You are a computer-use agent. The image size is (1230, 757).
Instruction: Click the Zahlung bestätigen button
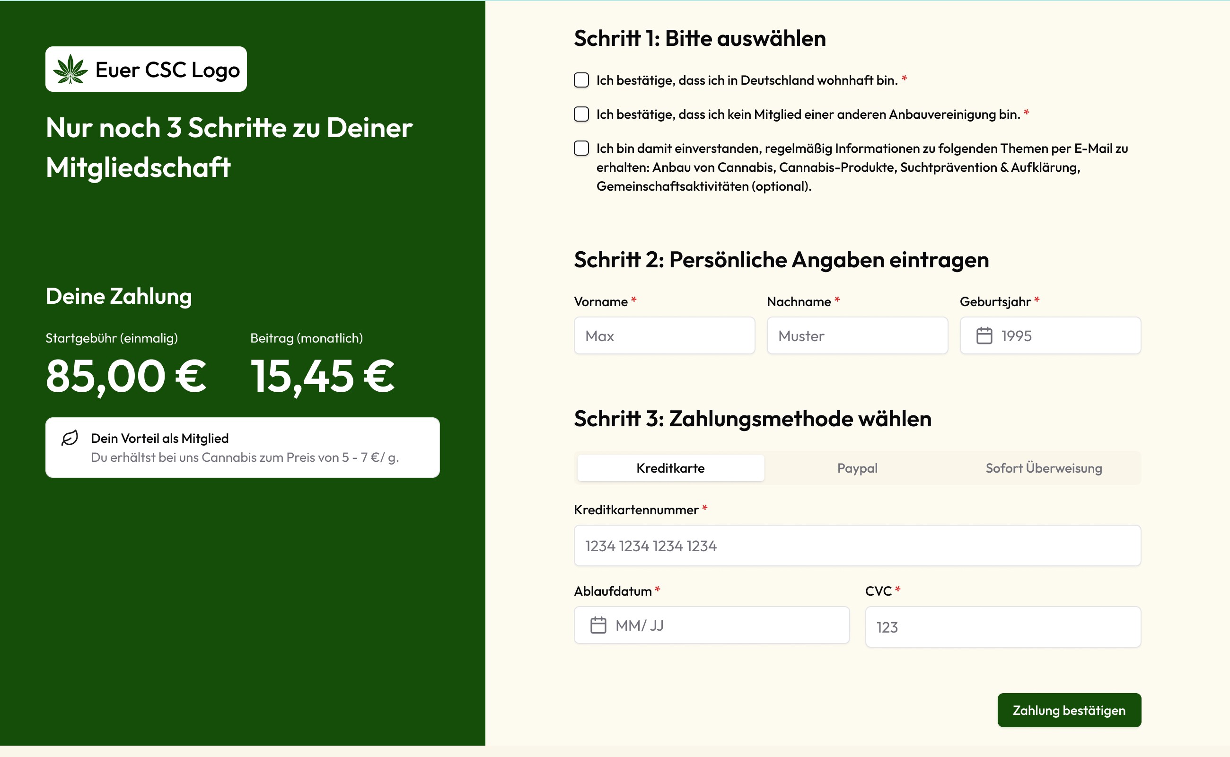pos(1069,710)
